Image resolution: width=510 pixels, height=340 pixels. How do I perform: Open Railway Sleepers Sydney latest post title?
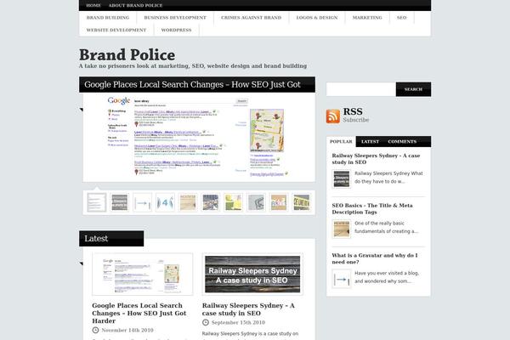click(x=248, y=309)
